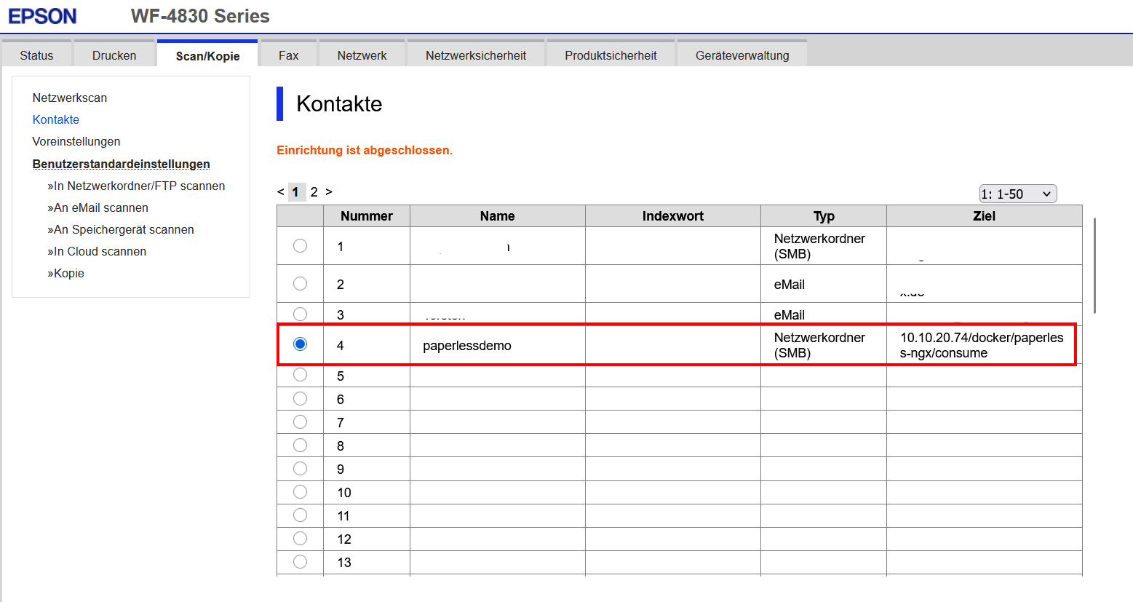
Task: Select radio button for contact 1
Action: click(300, 246)
